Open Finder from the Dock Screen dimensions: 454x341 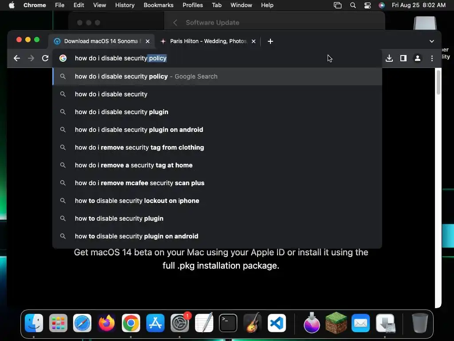[x=34, y=323]
